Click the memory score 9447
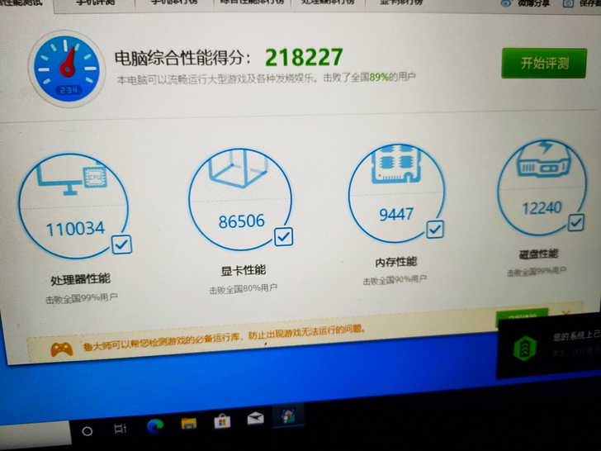This screenshot has height=451, width=601. 396,215
